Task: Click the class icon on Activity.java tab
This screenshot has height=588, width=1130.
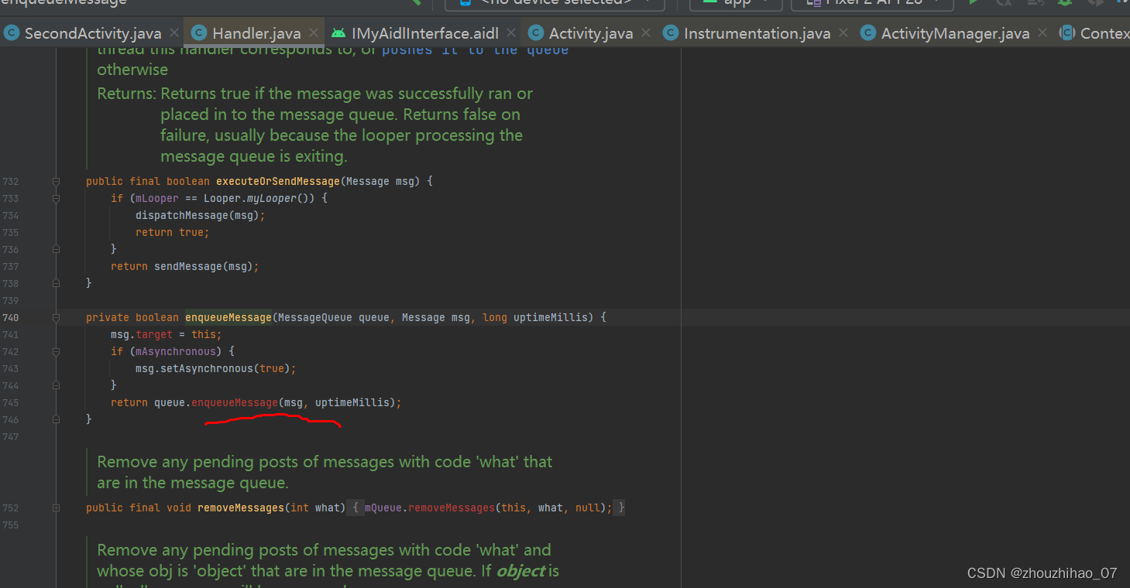Action: [x=536, y=33]
